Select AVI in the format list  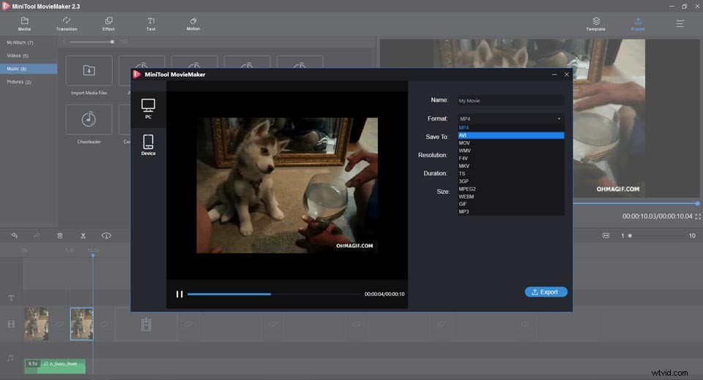[x=510, y=135]
